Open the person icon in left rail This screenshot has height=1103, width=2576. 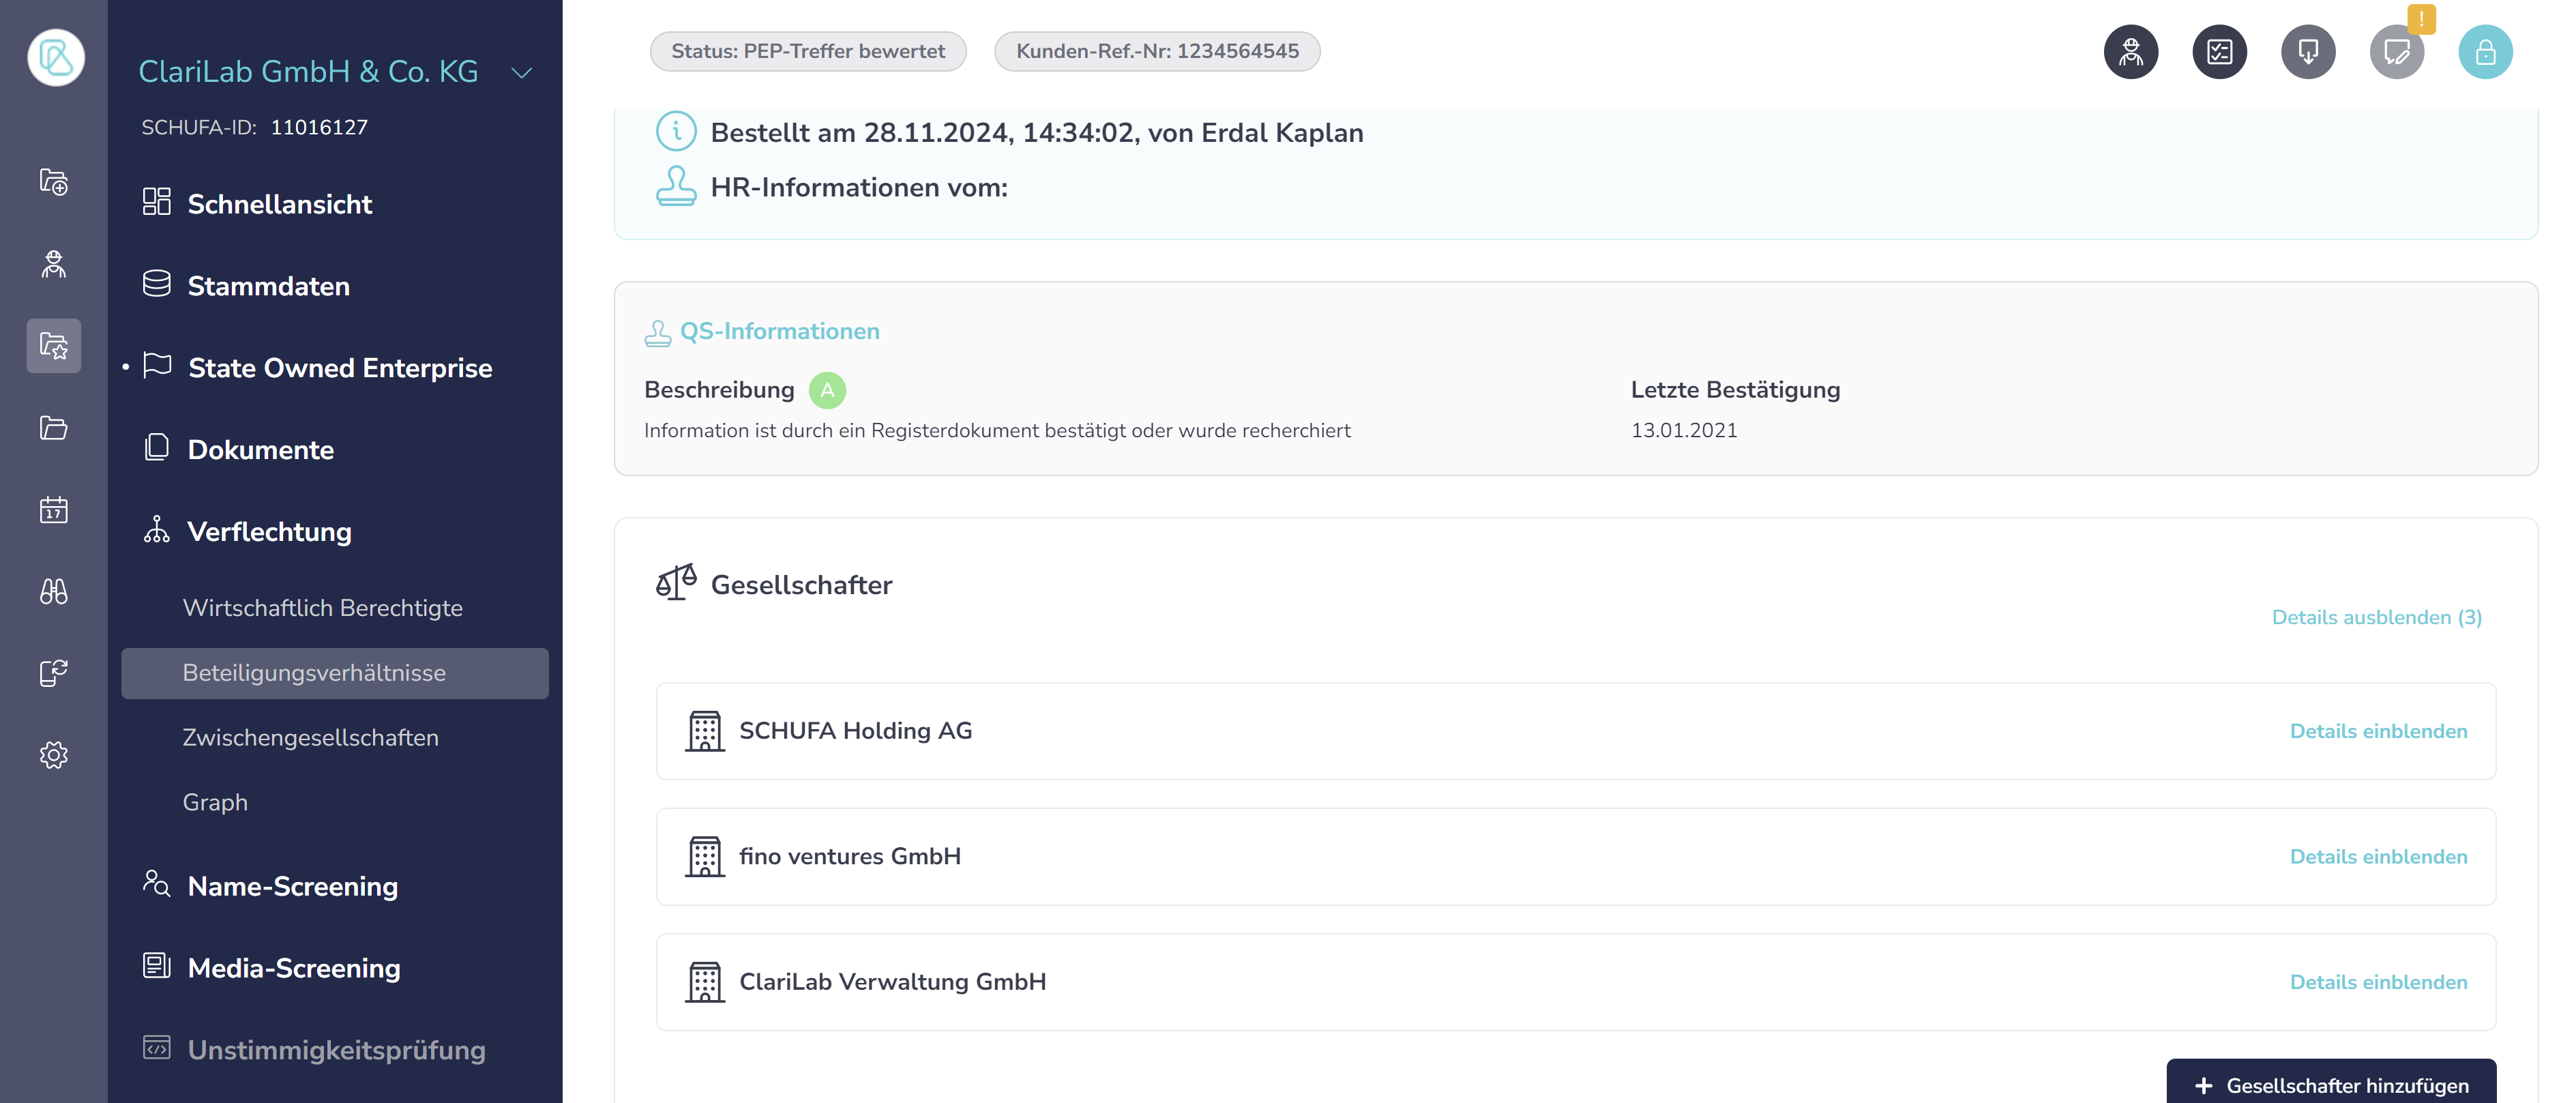[54, 264]
